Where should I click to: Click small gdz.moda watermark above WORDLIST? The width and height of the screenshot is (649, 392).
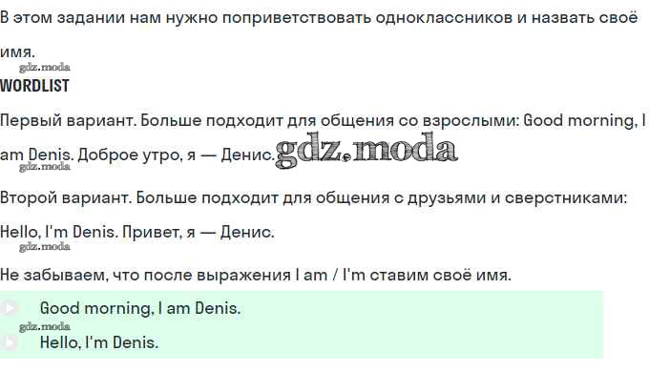click(x=44, y=68)
